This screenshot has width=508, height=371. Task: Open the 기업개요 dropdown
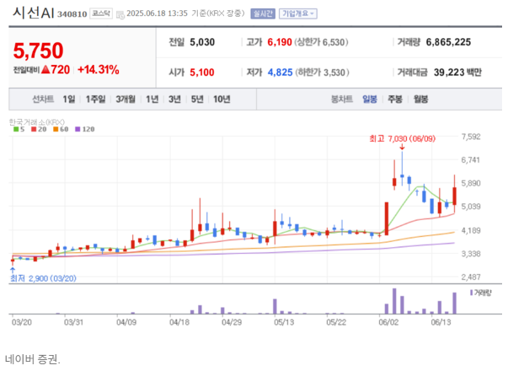[298, 13]
